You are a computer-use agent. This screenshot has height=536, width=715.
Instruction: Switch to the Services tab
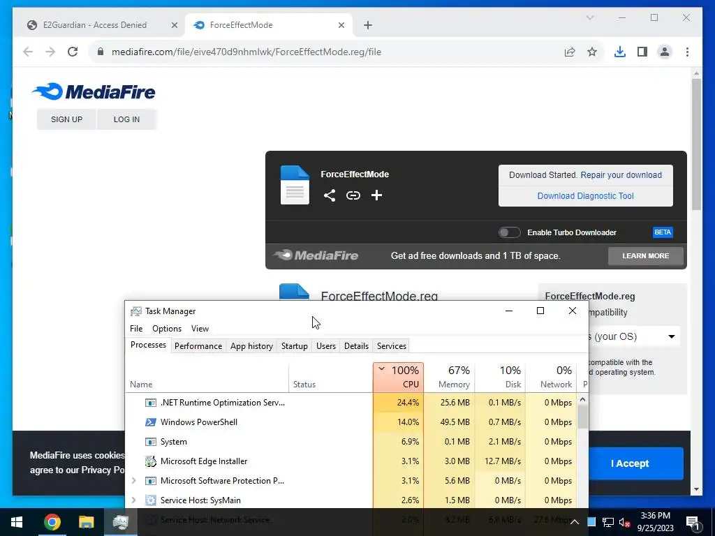(391, 346)
